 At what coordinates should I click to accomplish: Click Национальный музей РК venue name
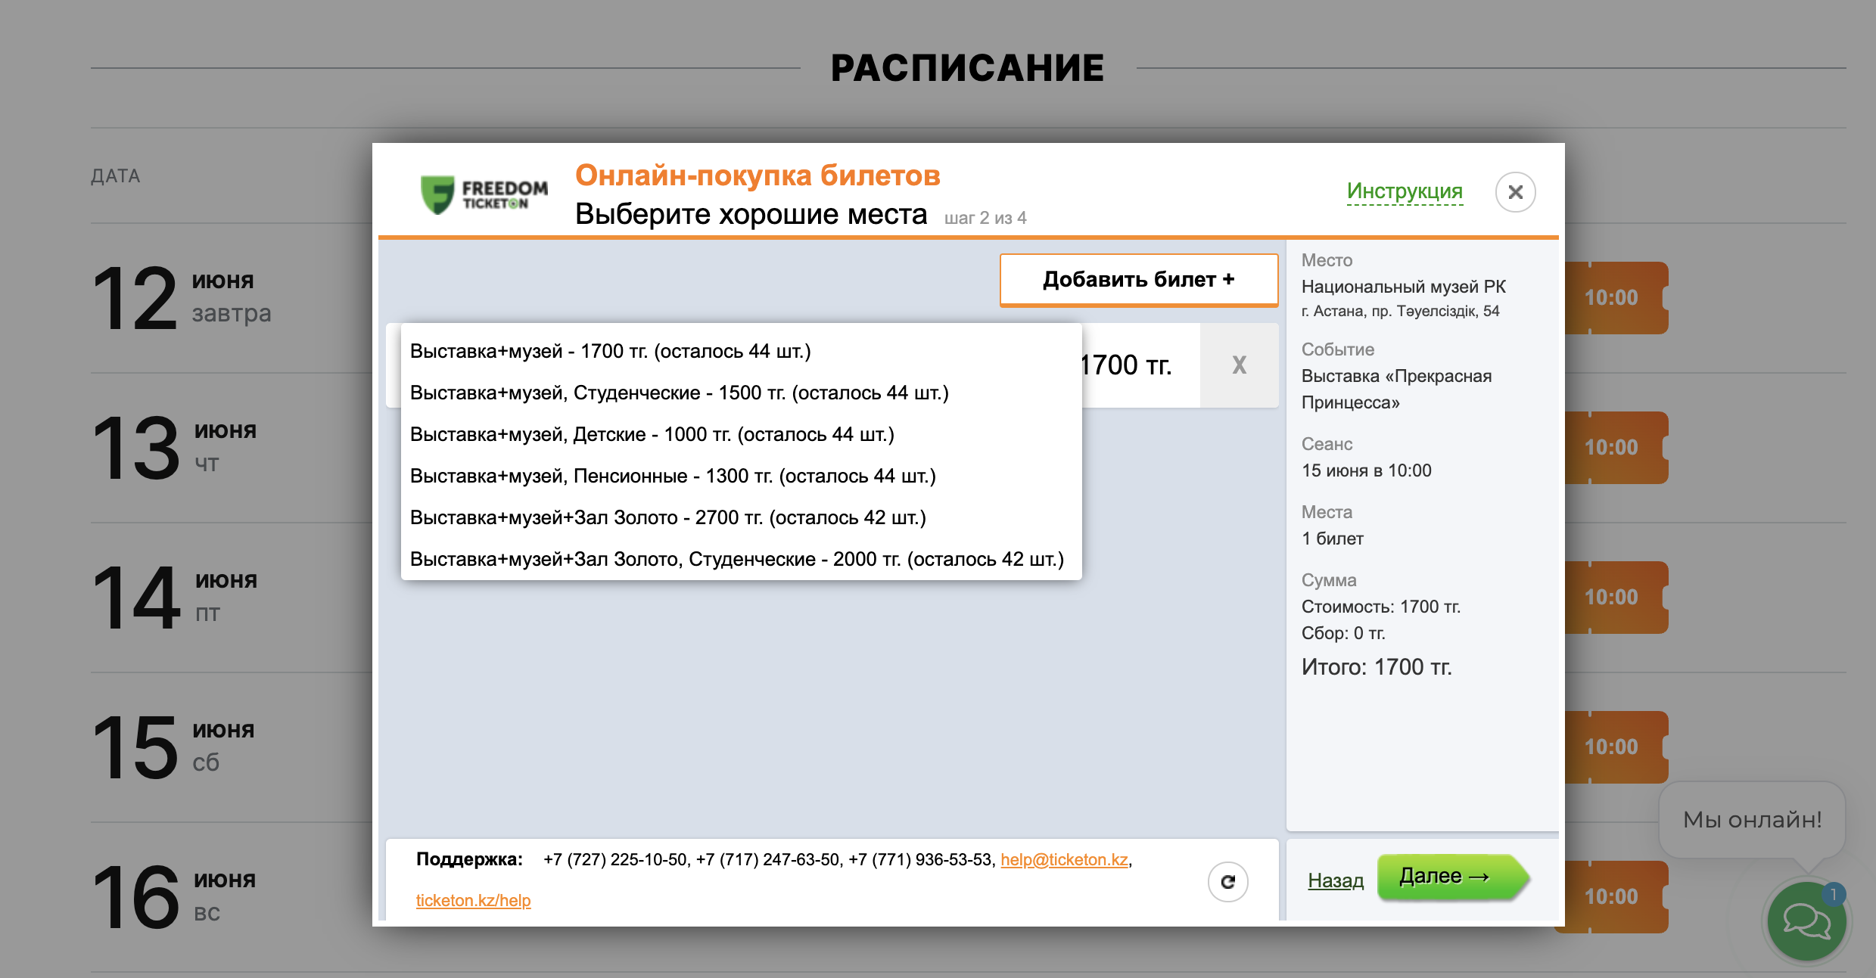click(1403, 287)
